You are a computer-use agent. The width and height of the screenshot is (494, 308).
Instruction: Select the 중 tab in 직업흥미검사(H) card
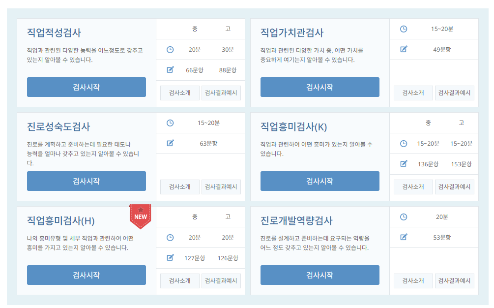[194, 217]
